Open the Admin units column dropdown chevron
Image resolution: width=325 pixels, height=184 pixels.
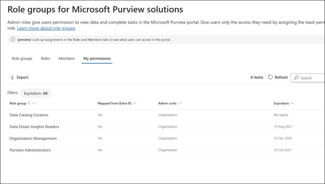180,103
